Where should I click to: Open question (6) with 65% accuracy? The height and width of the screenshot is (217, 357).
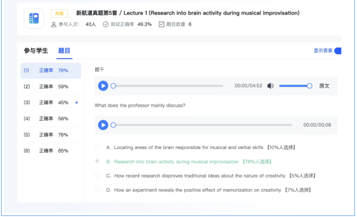(50, 151)
